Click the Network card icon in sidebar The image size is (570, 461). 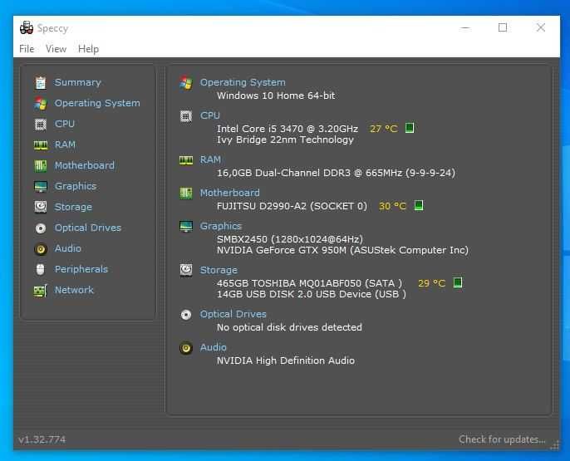tap(41, 290)
